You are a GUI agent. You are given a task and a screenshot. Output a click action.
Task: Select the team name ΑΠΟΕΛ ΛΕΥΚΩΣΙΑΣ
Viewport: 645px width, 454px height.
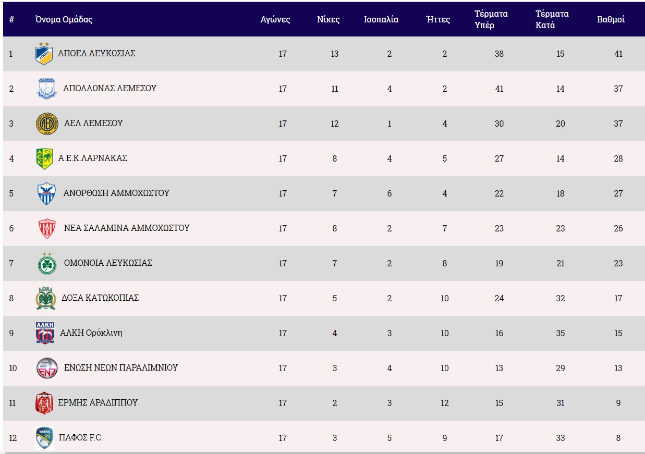pyautogui.click(x=96, y=53)
